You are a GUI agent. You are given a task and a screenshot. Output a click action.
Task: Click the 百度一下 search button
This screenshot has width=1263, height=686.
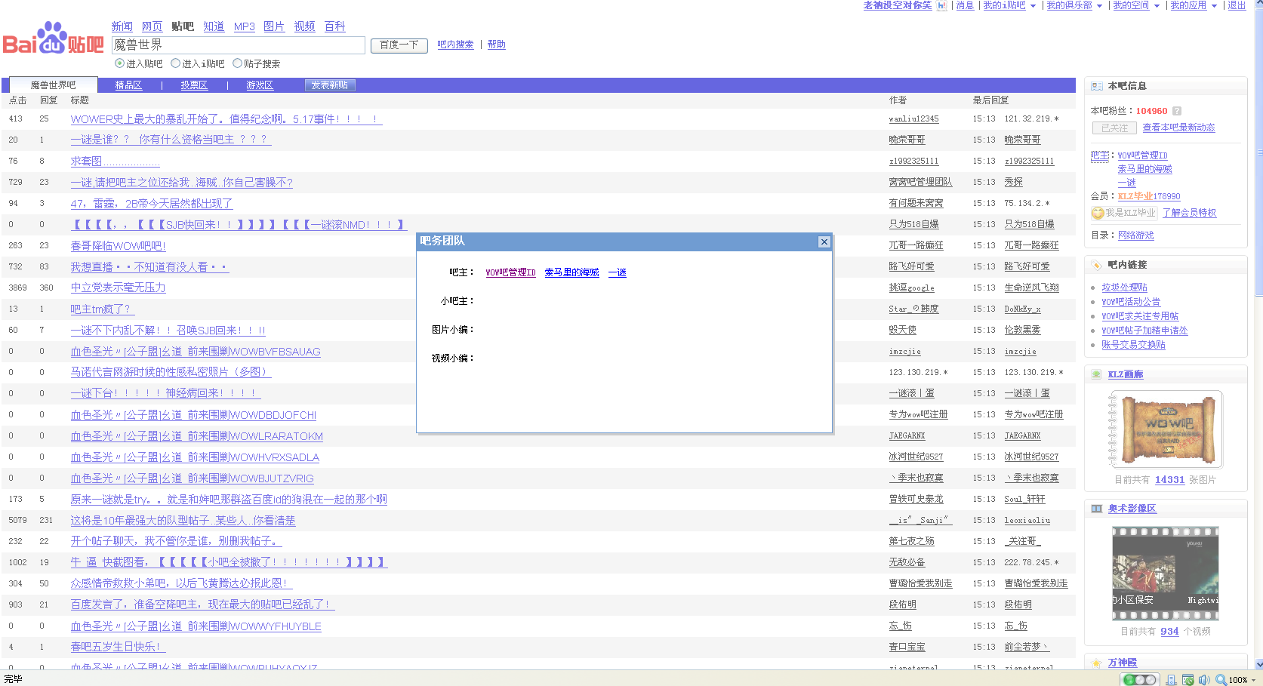[399, 45]
